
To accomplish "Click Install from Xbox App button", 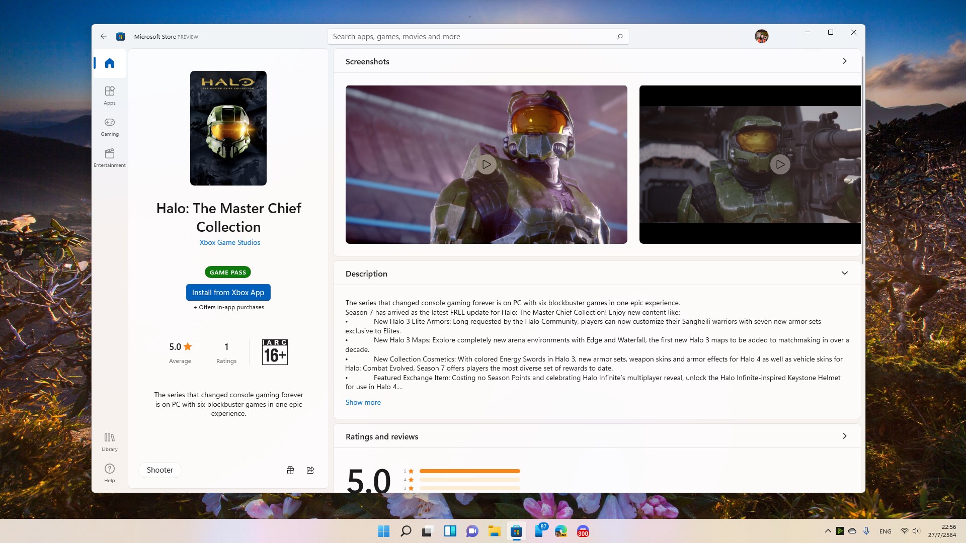I will 228,293.
